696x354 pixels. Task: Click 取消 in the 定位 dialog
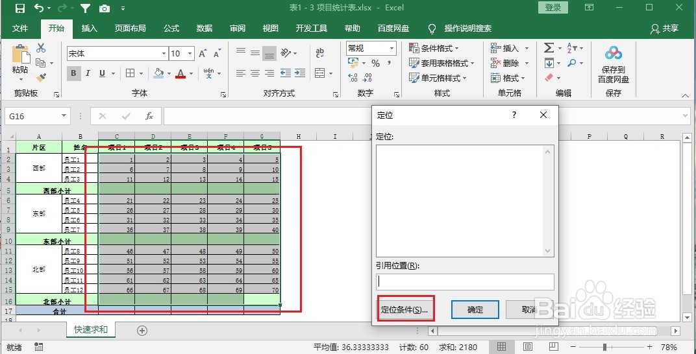click(x=530, y=310)
